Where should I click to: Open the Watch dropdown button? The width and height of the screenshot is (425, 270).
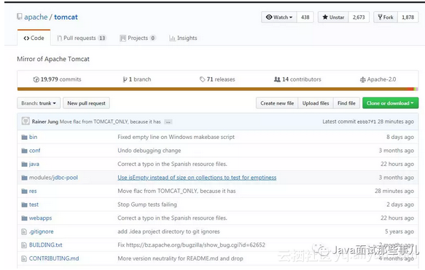coord(279,17)
